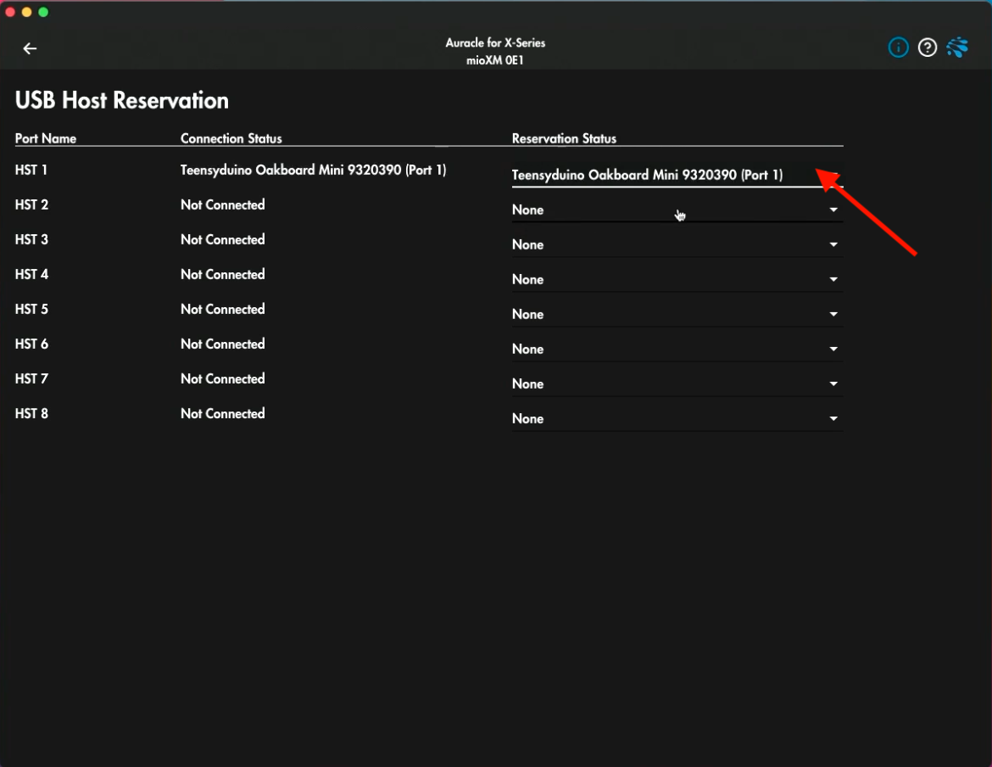Click Not Connected status for HST 7
Screen dimensions: 992x767
click(223, 379)
